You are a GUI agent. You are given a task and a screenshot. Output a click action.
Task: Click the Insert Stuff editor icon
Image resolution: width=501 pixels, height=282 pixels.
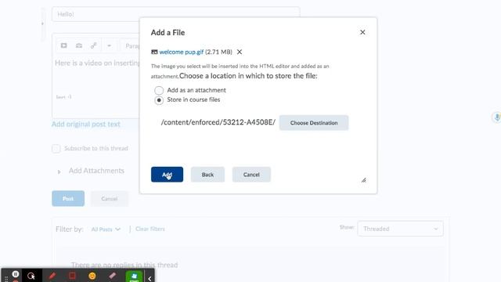(x=64, y=45)
